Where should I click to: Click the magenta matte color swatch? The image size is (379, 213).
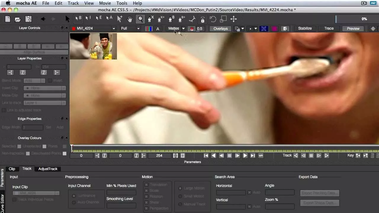click(x=274, y=29)
